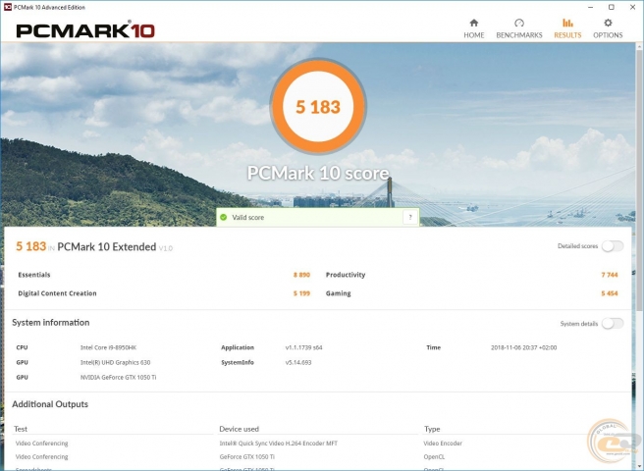Click the PCMark 10 score caption
This screenshot has height=471, width=644.
(318, 173)
